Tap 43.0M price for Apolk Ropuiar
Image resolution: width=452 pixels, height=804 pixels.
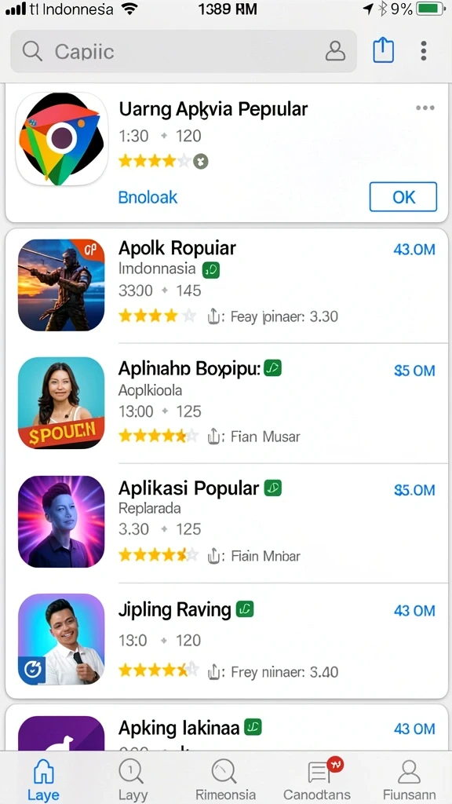pos(414,249)
